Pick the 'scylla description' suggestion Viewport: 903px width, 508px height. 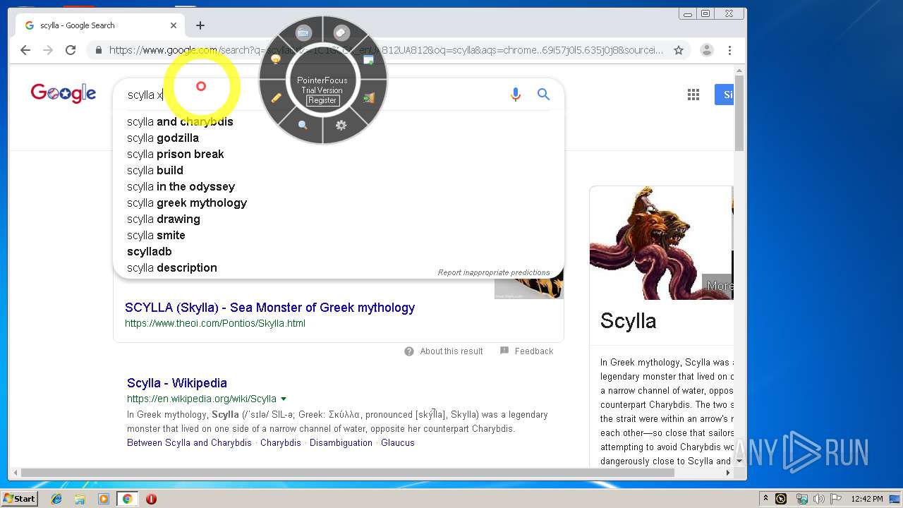tap(172, 267)
